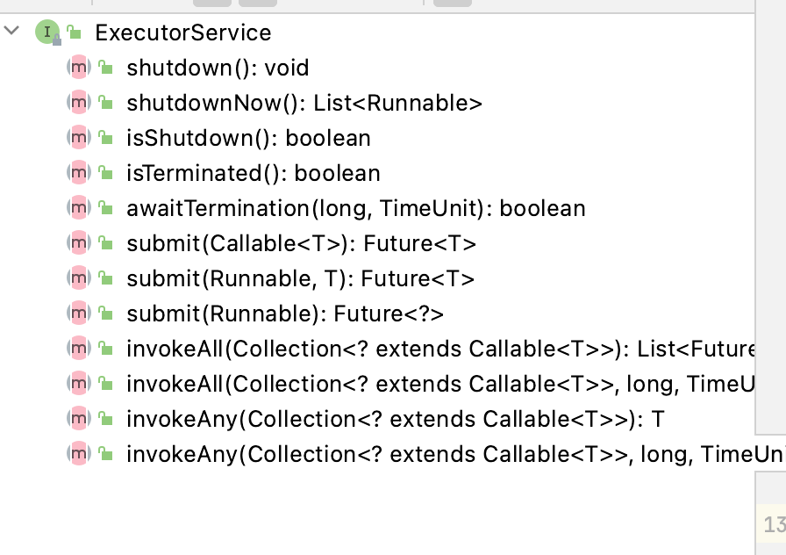This screenshot has width=786, height=555.
Task: Select submit(Runnable, T) method
Action: (x=300, y=278)
